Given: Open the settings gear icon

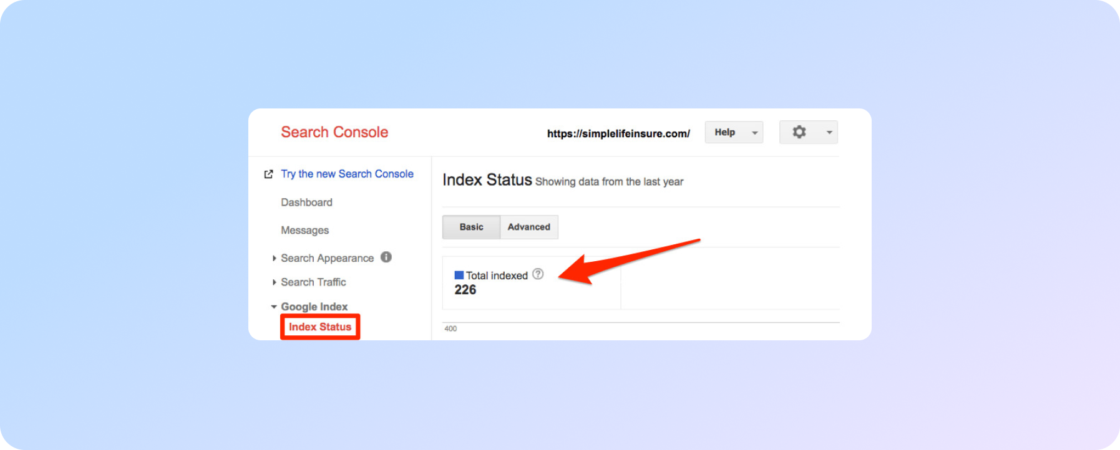Looking at the screenshot, I should [799, 132].
